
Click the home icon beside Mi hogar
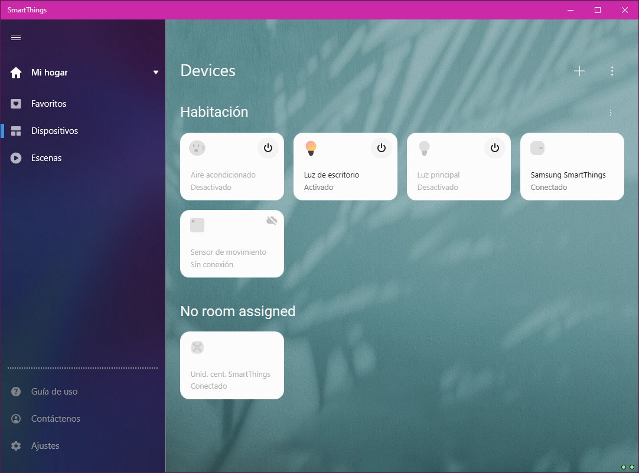[x=16, y=73]
